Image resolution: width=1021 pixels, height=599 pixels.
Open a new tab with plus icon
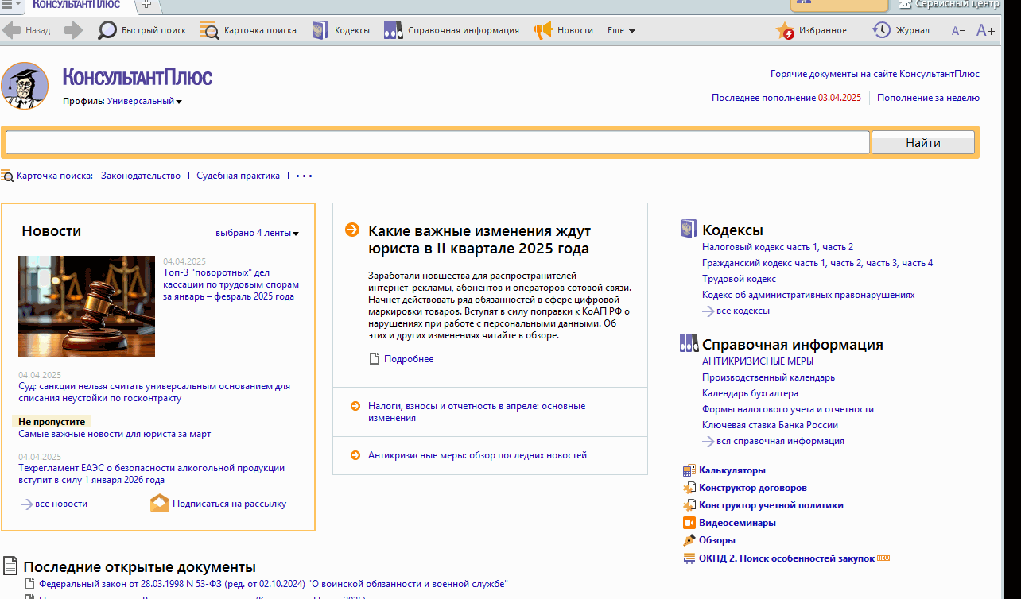point(146,5)
